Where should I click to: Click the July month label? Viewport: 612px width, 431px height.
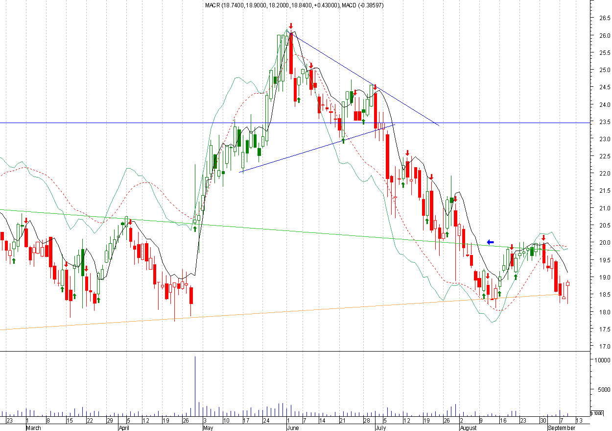pos(381,428)
